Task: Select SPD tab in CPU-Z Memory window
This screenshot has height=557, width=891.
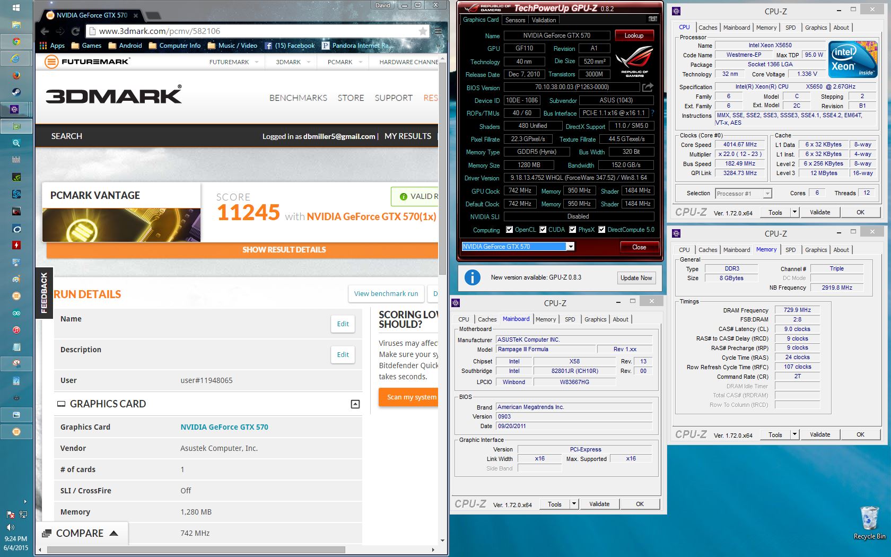Action: click(x=790, y=250)
